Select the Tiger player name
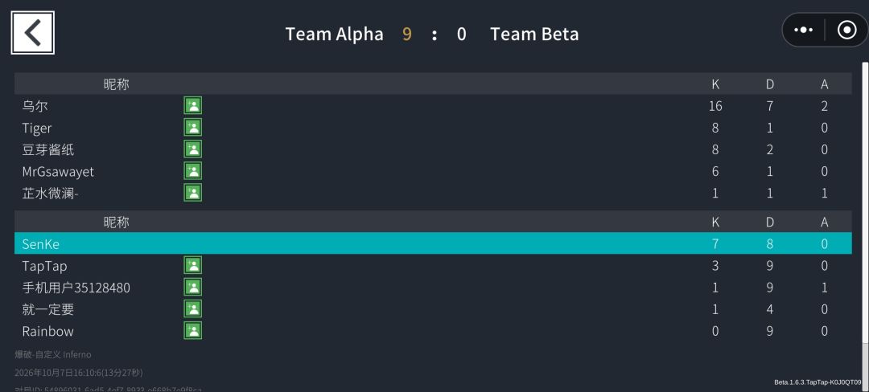 [36, 129]
